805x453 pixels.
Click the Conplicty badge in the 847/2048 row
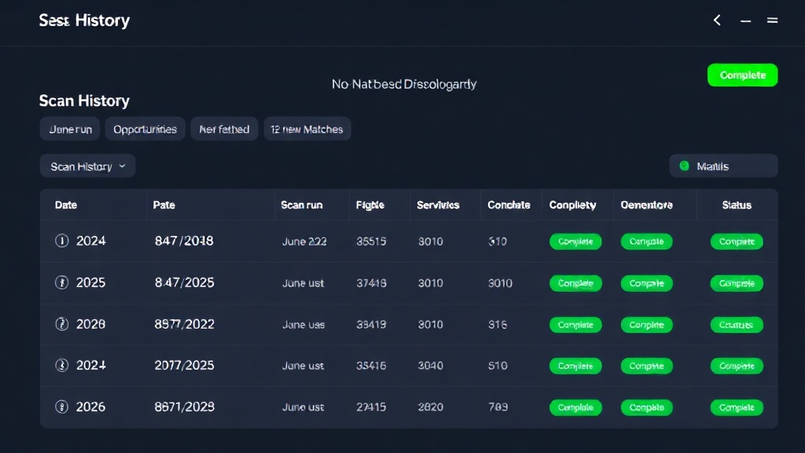pos(575,241)
